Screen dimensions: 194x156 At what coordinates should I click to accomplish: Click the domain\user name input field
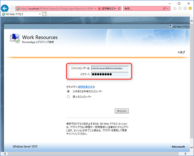110,68
